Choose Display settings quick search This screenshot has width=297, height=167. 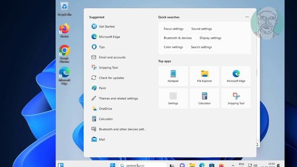(210, 38)
